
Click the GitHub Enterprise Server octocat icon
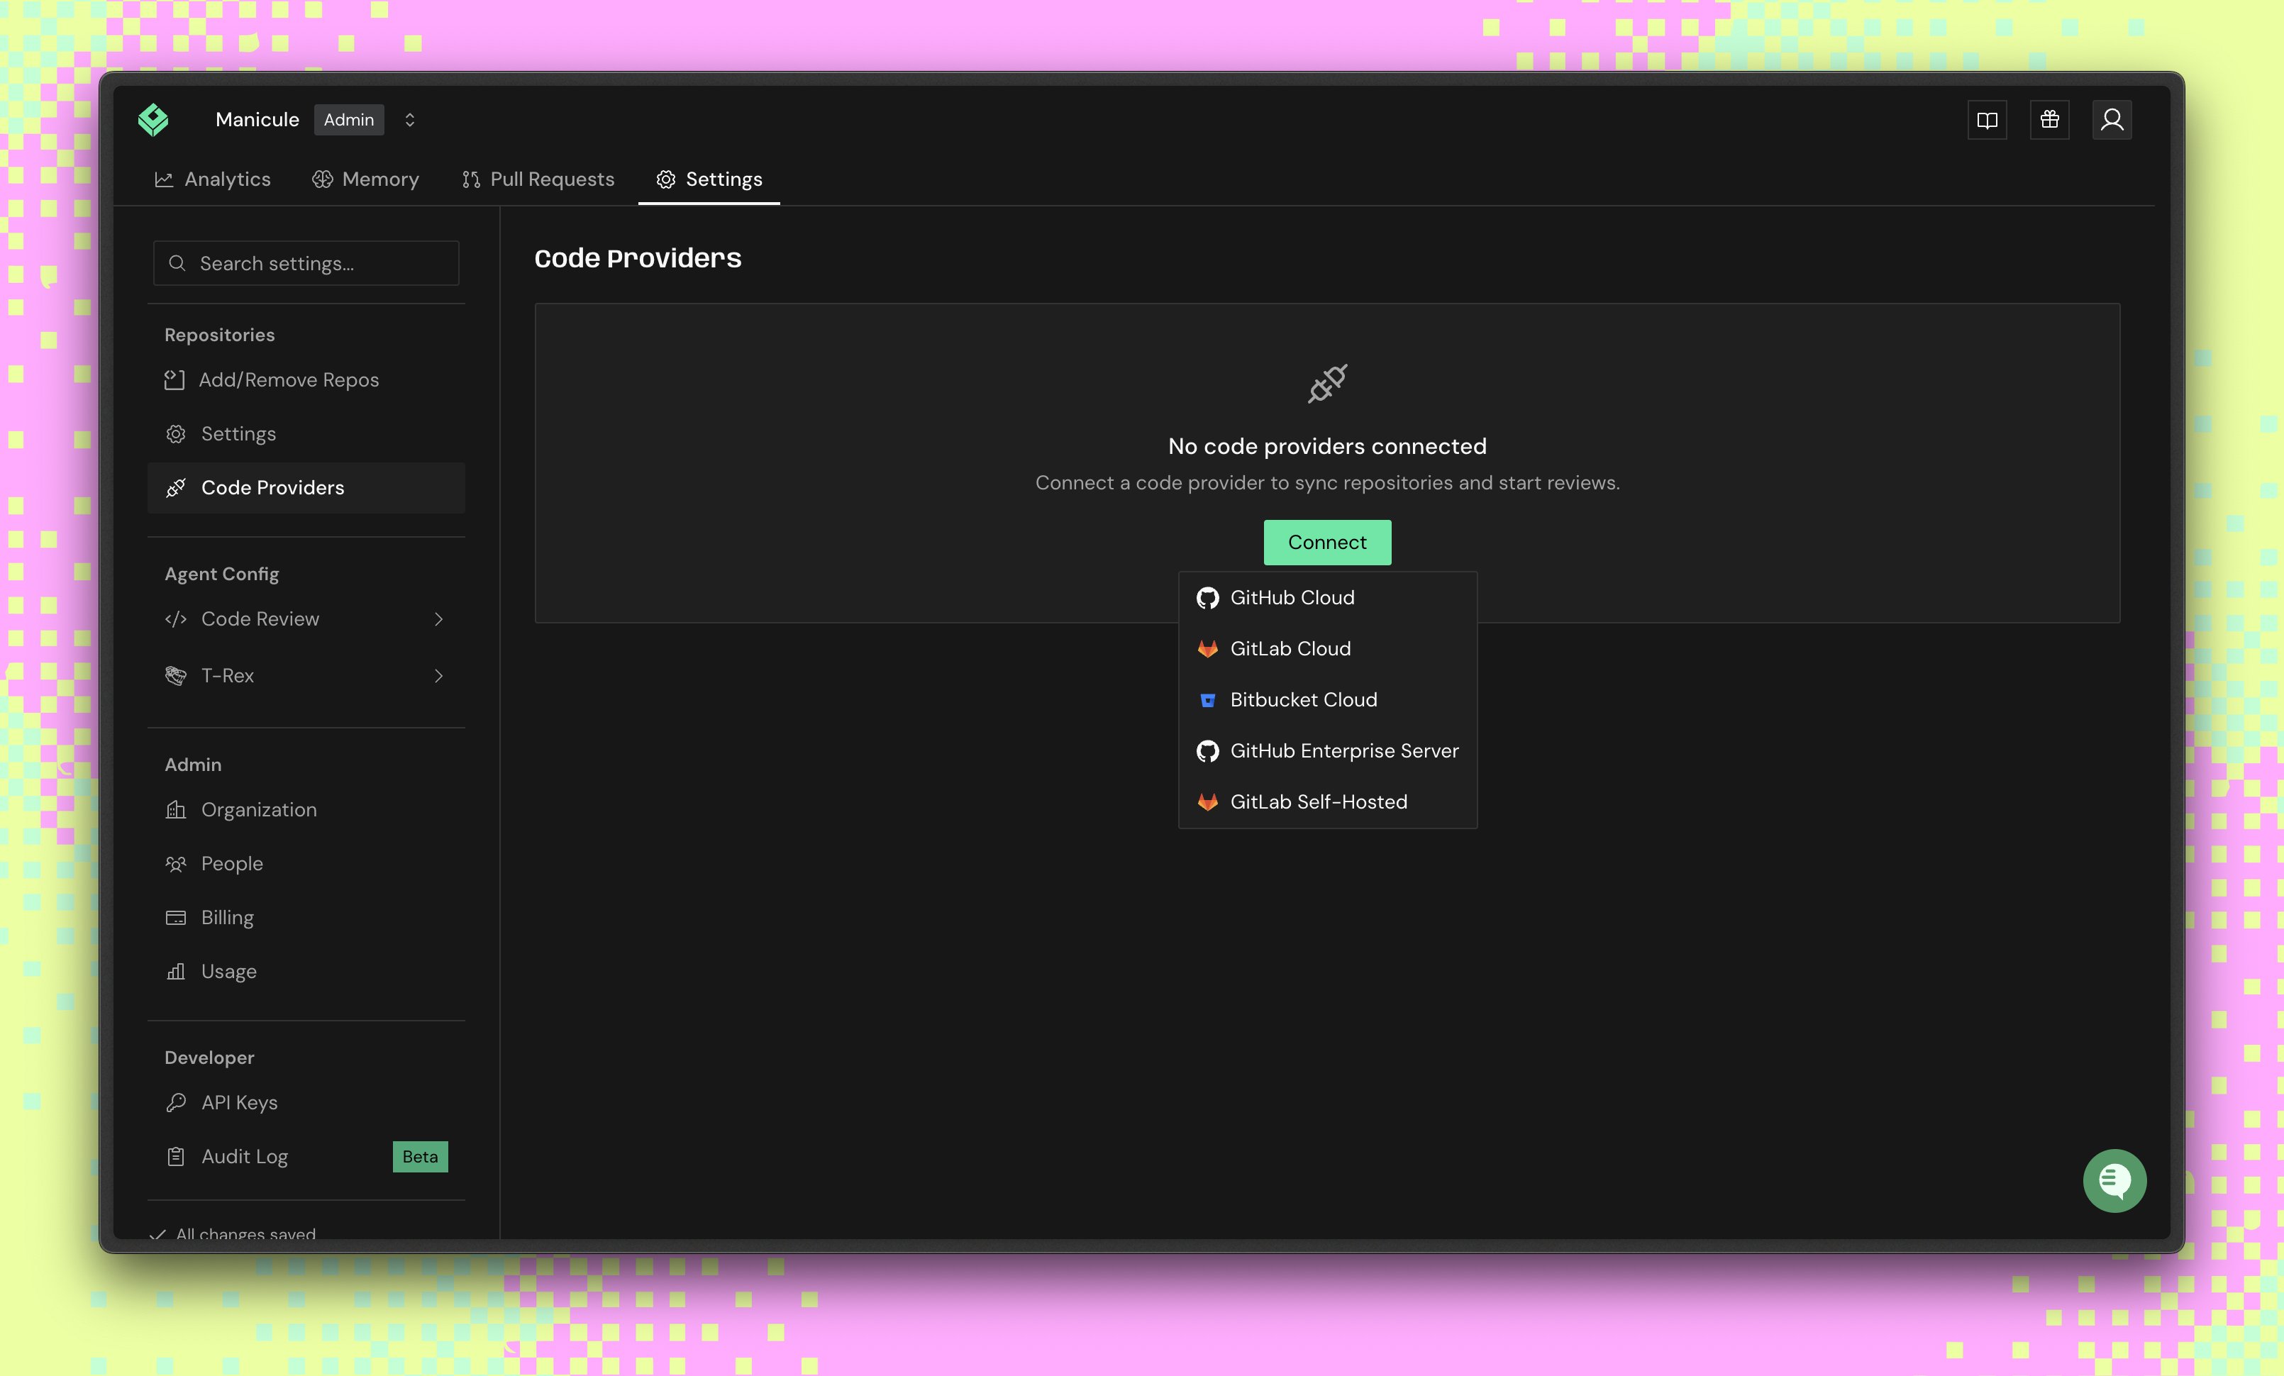pos(1207,751)
